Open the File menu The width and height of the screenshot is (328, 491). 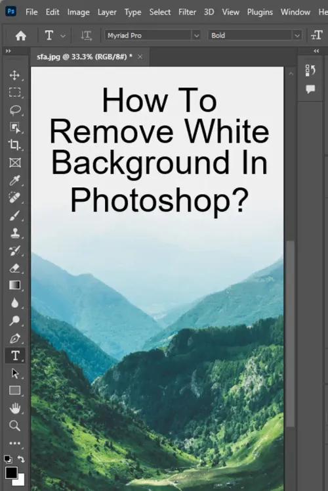click(31, 12)
